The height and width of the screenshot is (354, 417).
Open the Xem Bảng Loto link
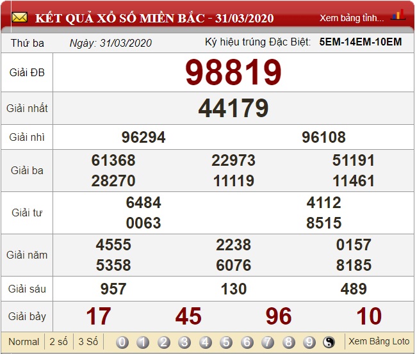click(x=378, y=342)
